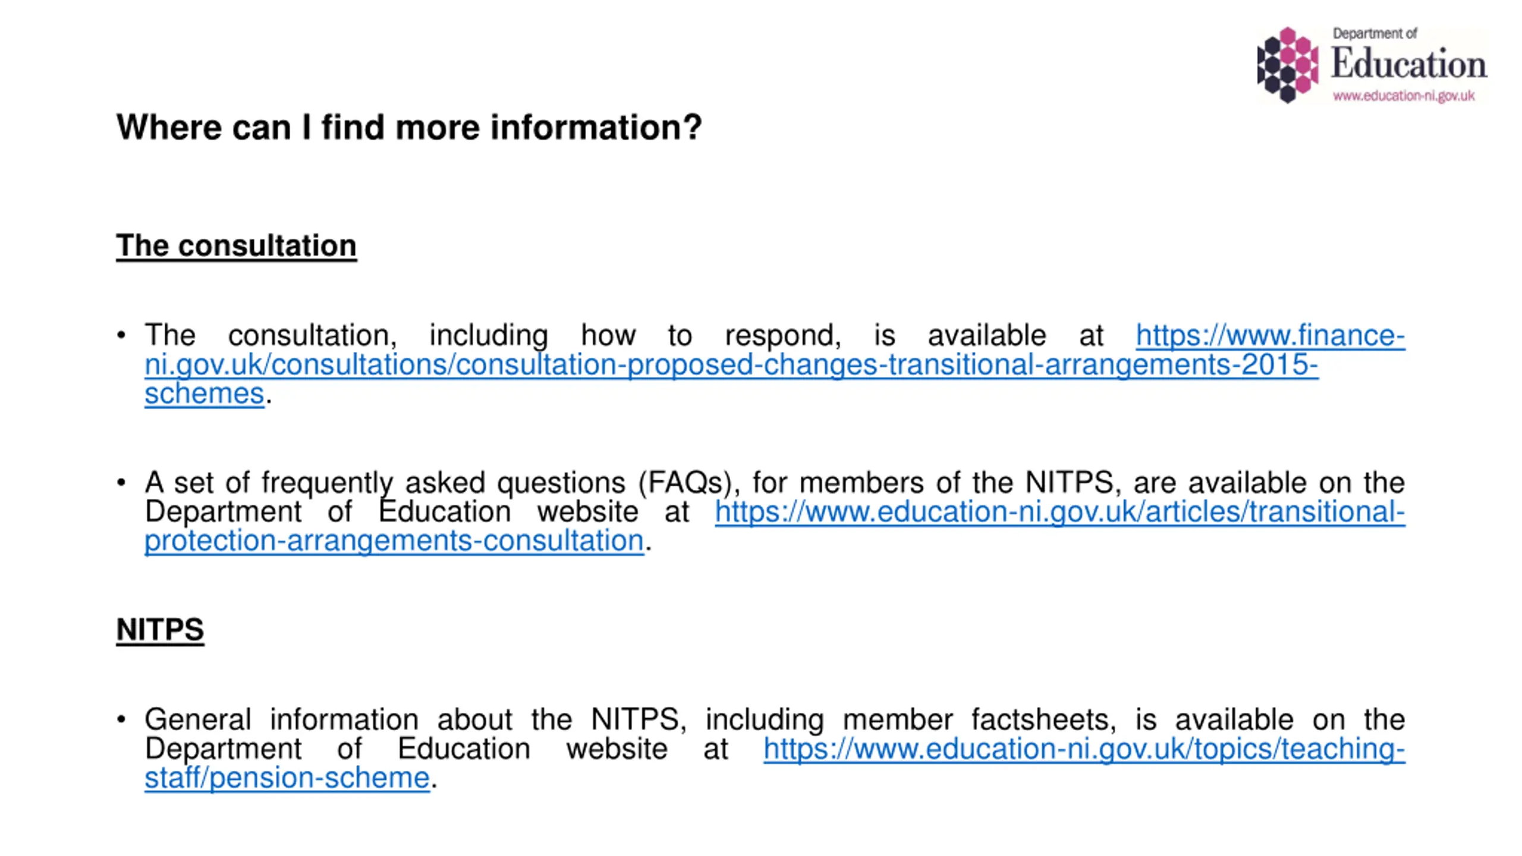
Task: Click the 'Department of' text in the logo
Action: pos(1375,34)
